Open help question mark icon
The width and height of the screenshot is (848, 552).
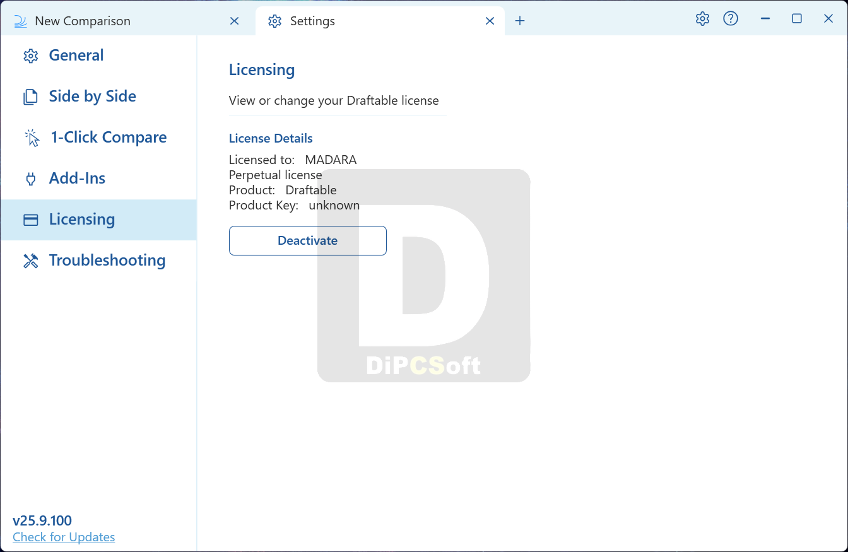(731, 19)
